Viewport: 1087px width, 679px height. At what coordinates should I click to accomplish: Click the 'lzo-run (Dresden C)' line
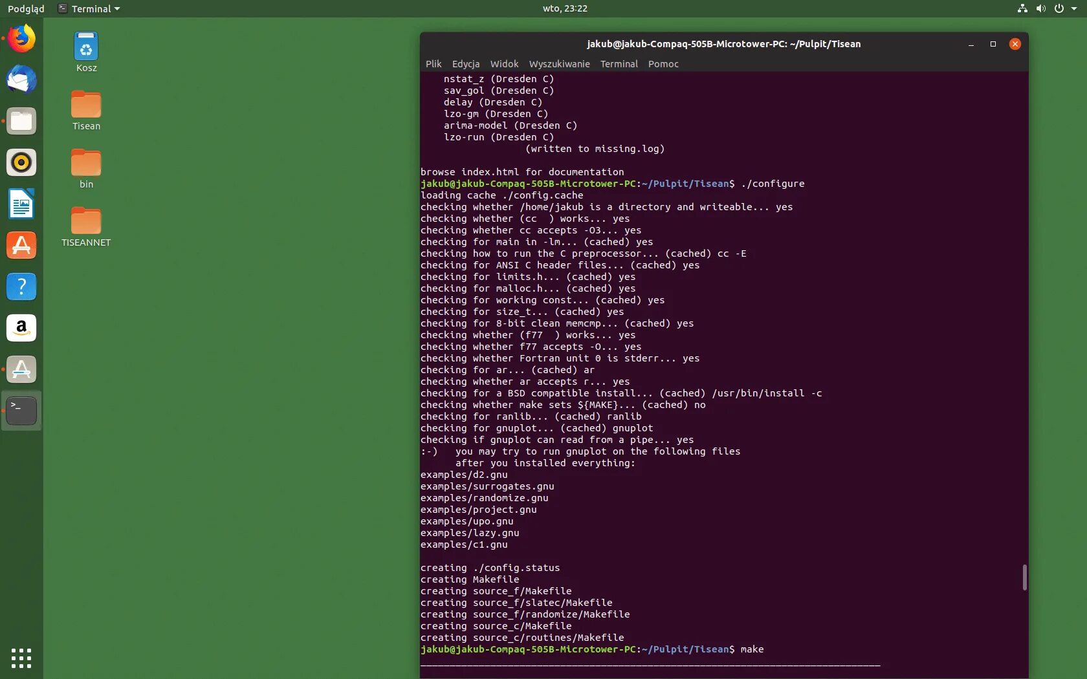pos(499,137)
